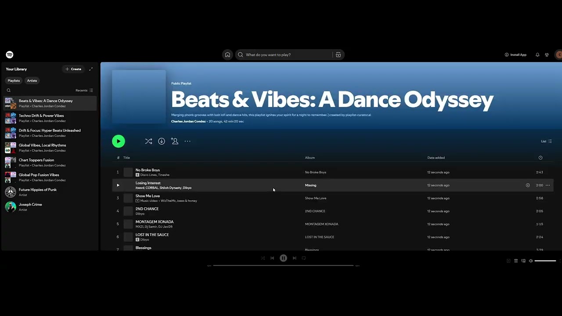
Task: Play Losing Interest track row
Action: [x=118, y=185]
